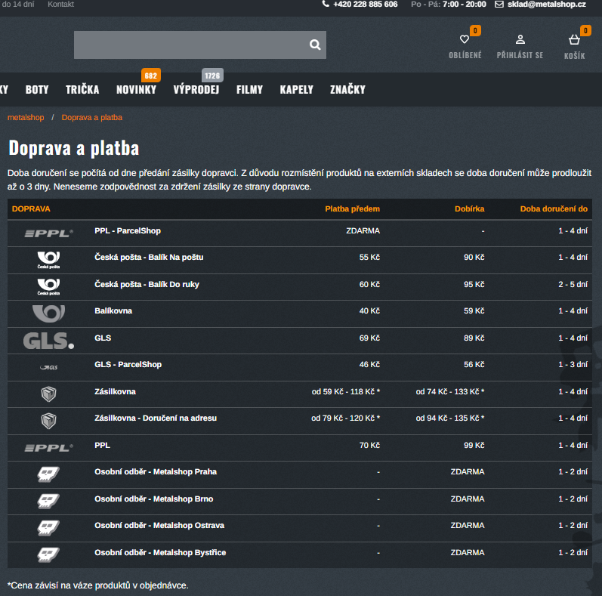Viewport: 602px width, 596px height.
Task: Click Osobní odběr - Metalshop Brno text
Action: 153,499
